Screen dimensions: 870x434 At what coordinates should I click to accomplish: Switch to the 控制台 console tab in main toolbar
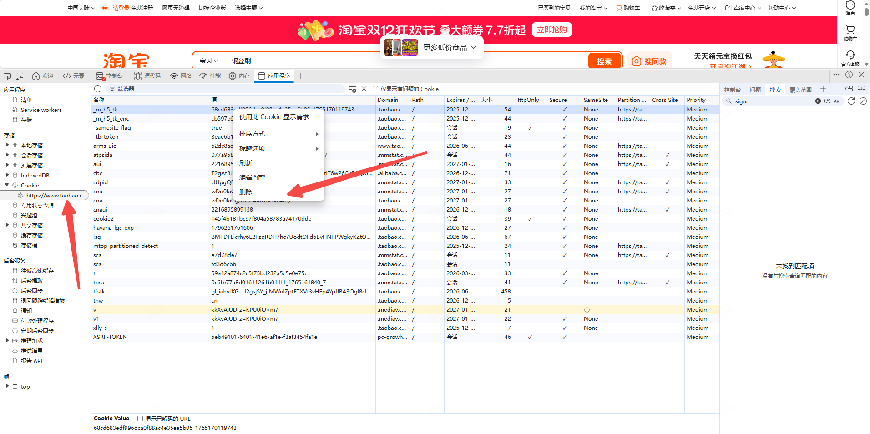tap(109, 76)
